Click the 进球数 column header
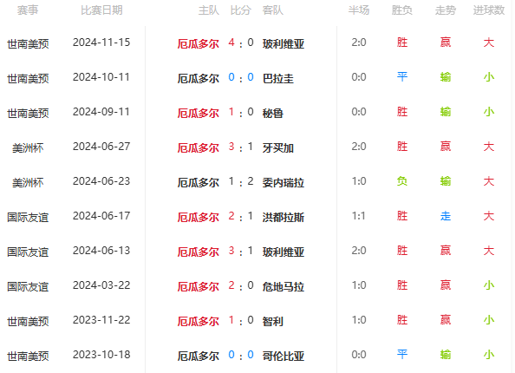The image size is (515, 373). [489, 10]
